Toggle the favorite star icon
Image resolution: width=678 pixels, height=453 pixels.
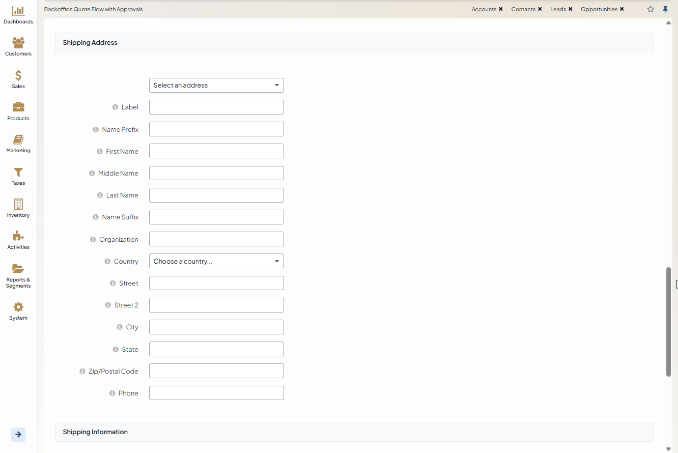point(651,9)
